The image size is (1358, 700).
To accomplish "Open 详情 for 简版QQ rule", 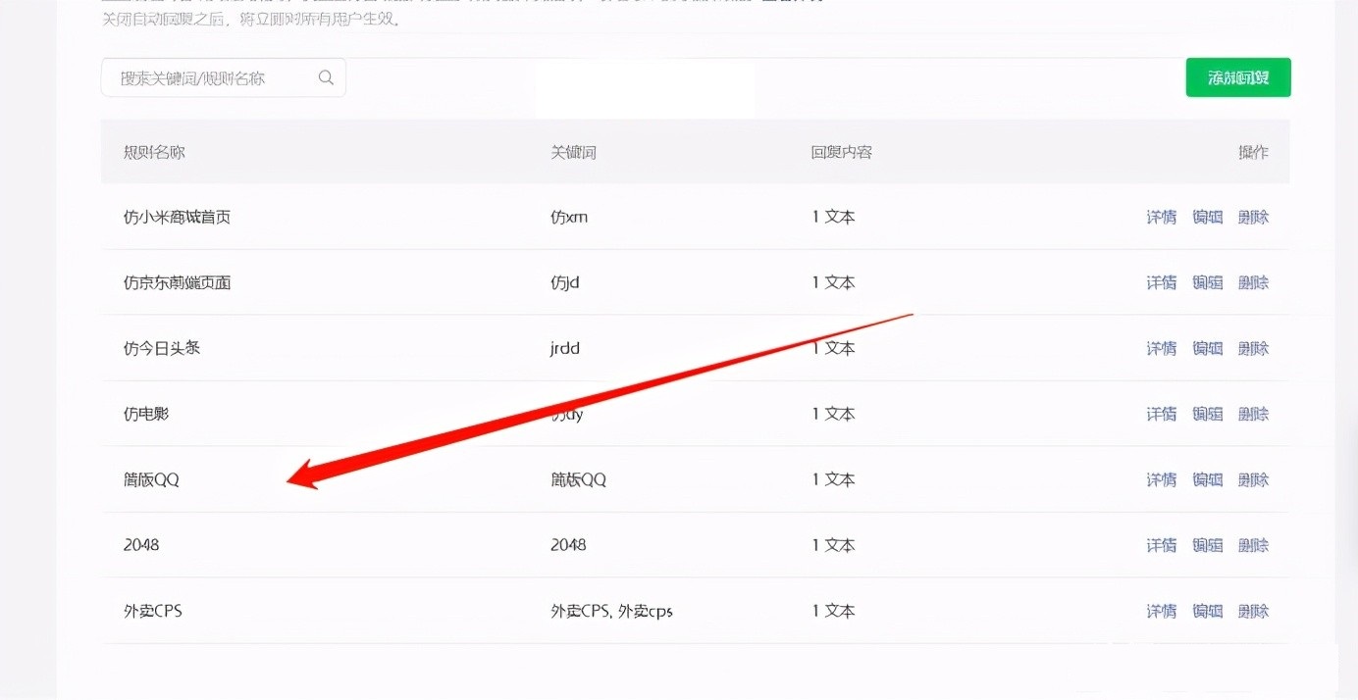I will (x=1162, y=480).
